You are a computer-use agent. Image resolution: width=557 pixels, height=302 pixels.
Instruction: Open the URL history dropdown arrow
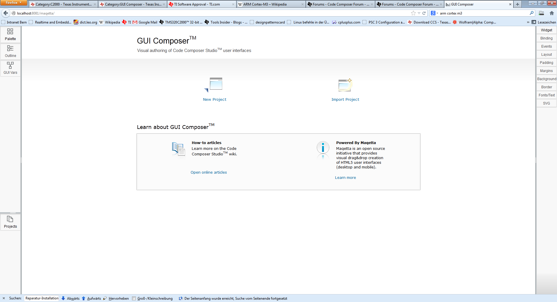pyautogui.click(x=419, y=13)
